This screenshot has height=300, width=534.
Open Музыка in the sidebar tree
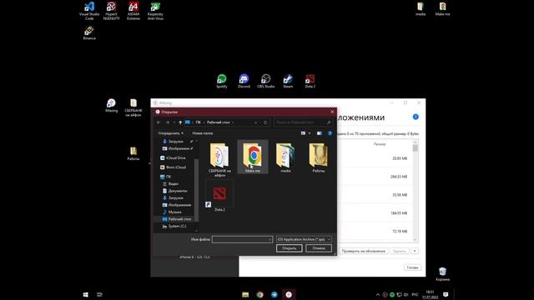coord(172,212)
